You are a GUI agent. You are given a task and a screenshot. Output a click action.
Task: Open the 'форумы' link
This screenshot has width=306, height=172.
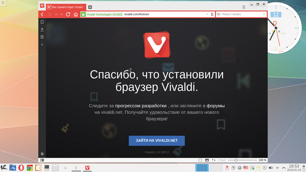click(216, 106)
